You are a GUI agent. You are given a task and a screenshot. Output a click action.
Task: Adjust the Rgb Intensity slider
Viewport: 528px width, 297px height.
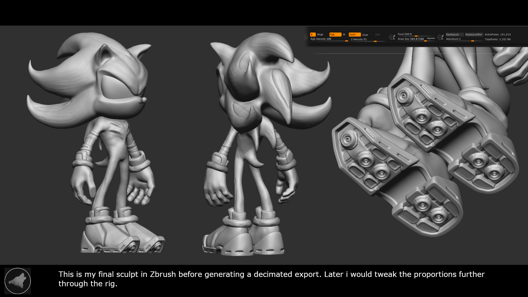[x=329, y=39]
